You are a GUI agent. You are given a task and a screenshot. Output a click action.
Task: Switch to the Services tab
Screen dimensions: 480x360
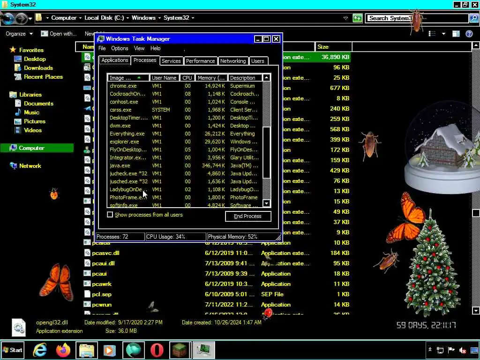(171, 61)
